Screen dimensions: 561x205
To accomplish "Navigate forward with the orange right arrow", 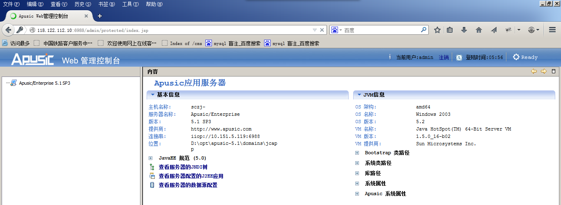I will pyautogui.click(x=544, y=71).
